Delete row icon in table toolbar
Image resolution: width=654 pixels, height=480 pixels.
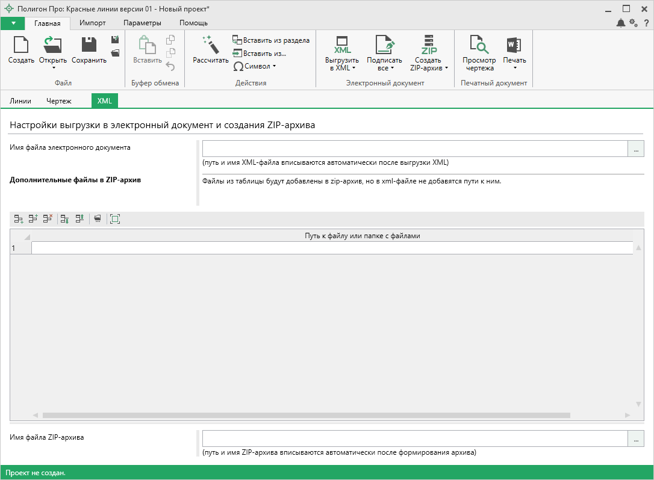click(x=48, y=220)
